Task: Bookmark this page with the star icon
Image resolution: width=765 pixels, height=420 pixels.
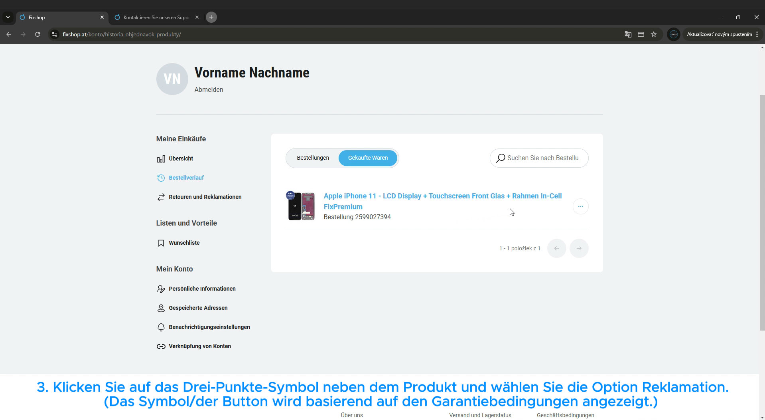Action: (653, 34)
